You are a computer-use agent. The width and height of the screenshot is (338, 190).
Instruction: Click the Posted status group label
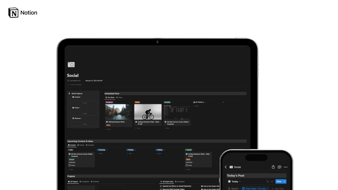pos(188,150)
